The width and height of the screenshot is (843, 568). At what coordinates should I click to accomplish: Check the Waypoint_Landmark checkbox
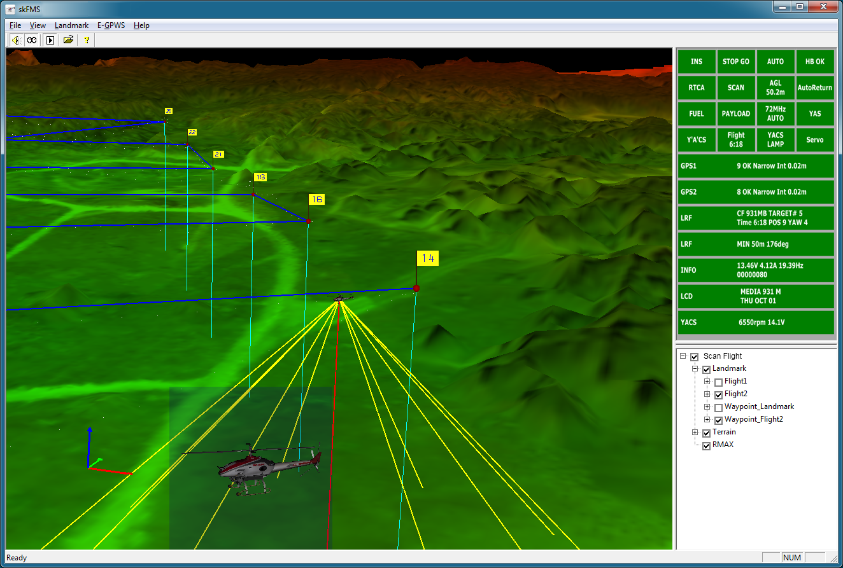[x=718, y=408]
